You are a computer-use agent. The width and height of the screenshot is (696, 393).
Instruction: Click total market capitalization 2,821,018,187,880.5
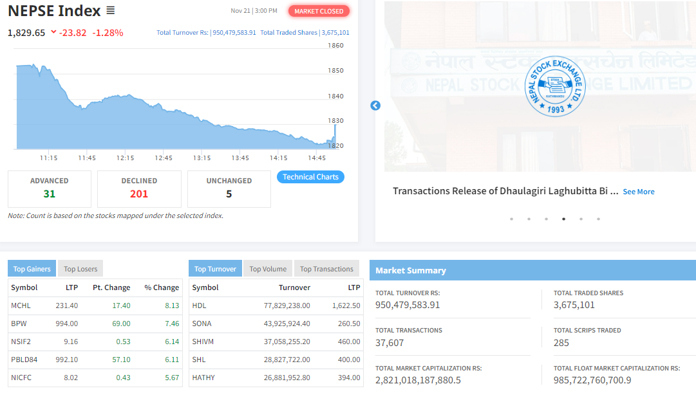(418, 381)
